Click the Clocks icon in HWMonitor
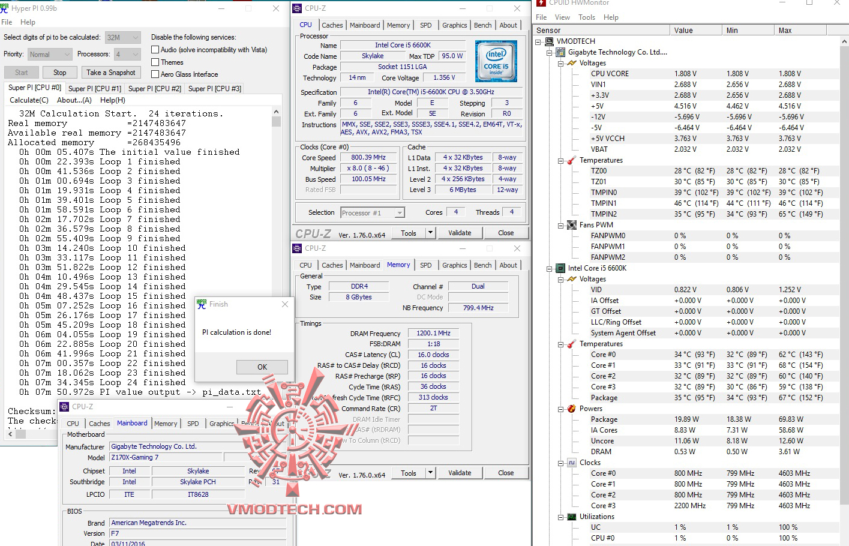Screen dimensions: 849x546 click(x=572, y=463)
